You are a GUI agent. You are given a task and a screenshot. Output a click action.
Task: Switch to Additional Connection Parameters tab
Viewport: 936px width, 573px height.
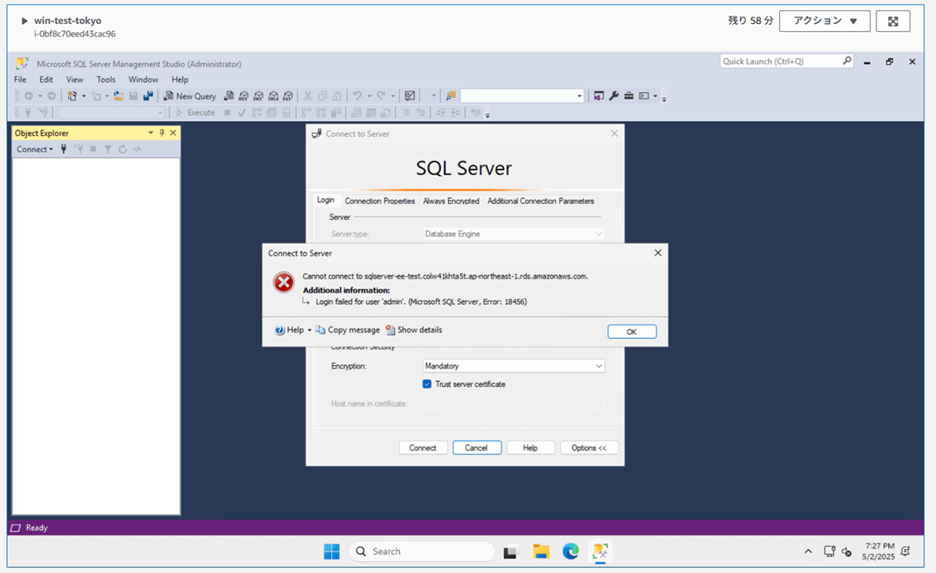[x=540, y=201]
